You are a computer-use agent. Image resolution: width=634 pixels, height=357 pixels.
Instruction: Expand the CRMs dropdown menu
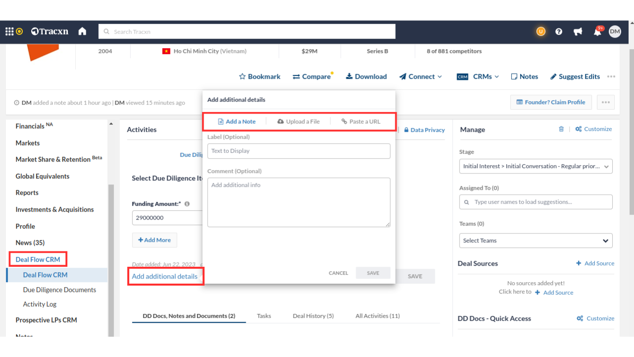[x=478, y=76]
